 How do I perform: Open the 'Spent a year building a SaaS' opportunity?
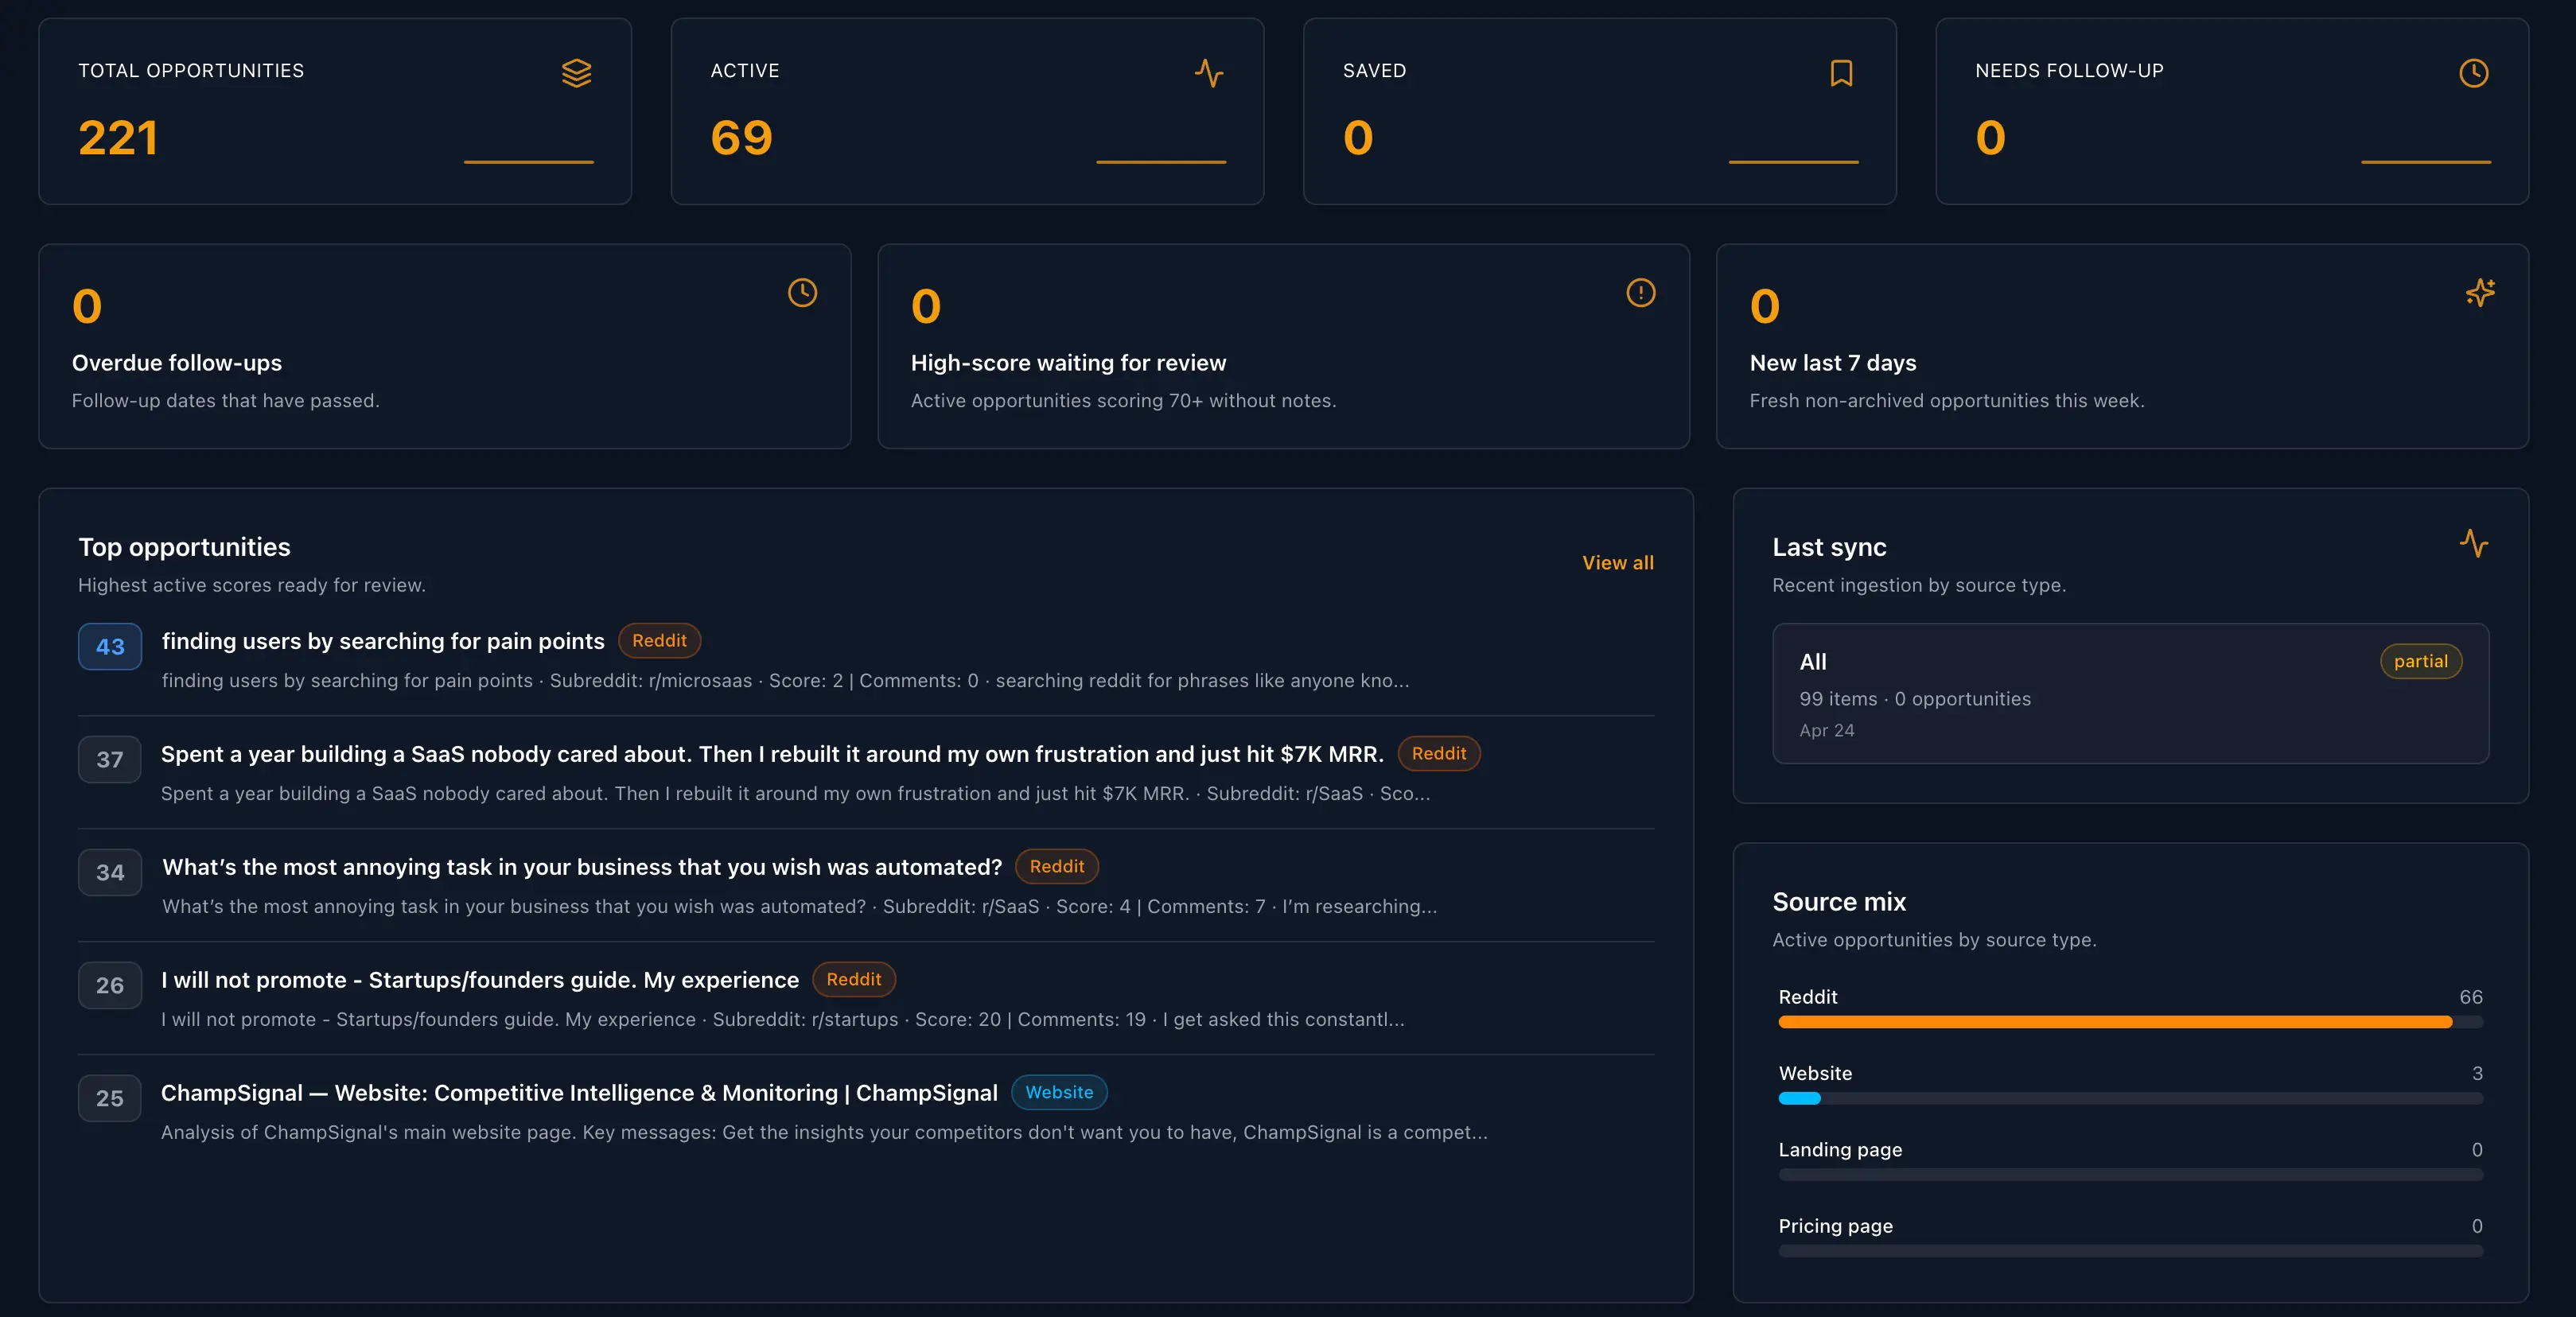[x=772, y=754]
